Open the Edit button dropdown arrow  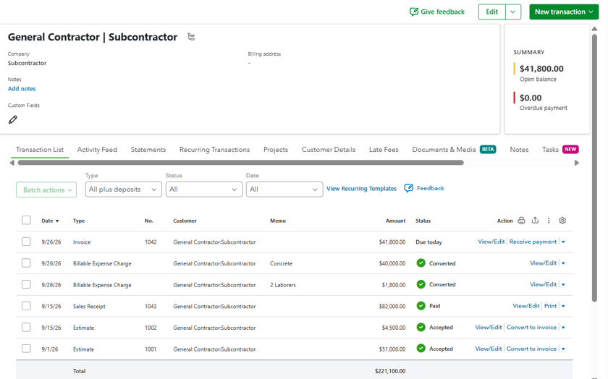click(513, 12)
